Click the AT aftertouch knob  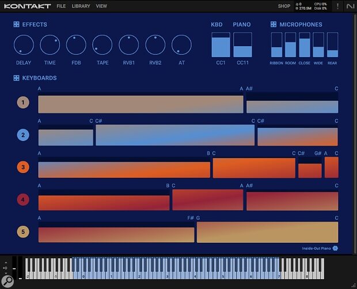point(181,45)
